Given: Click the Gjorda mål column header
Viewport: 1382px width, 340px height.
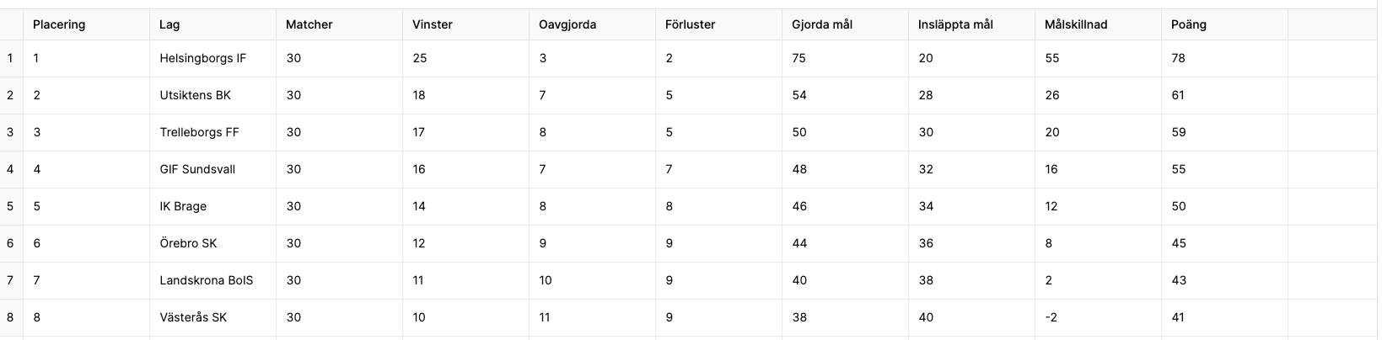Looking at the screenshot, I should [845, 24].
